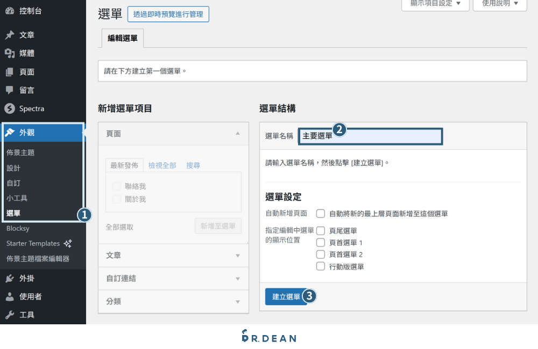This screenshot has width=538, height=349.
Task: Select the 檢視全部 tab
Action: click(x=162, y=165)
